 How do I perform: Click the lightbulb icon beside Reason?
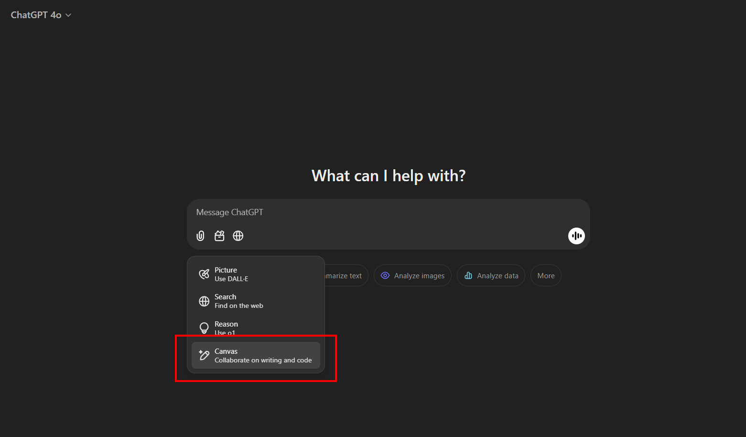[204, 328]
